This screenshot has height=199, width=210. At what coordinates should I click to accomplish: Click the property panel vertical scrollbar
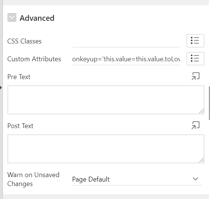(209, 103)
